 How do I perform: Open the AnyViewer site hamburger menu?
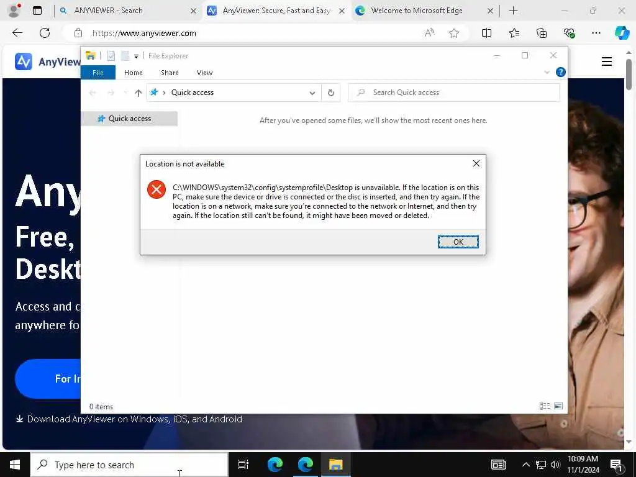point(606,61)
